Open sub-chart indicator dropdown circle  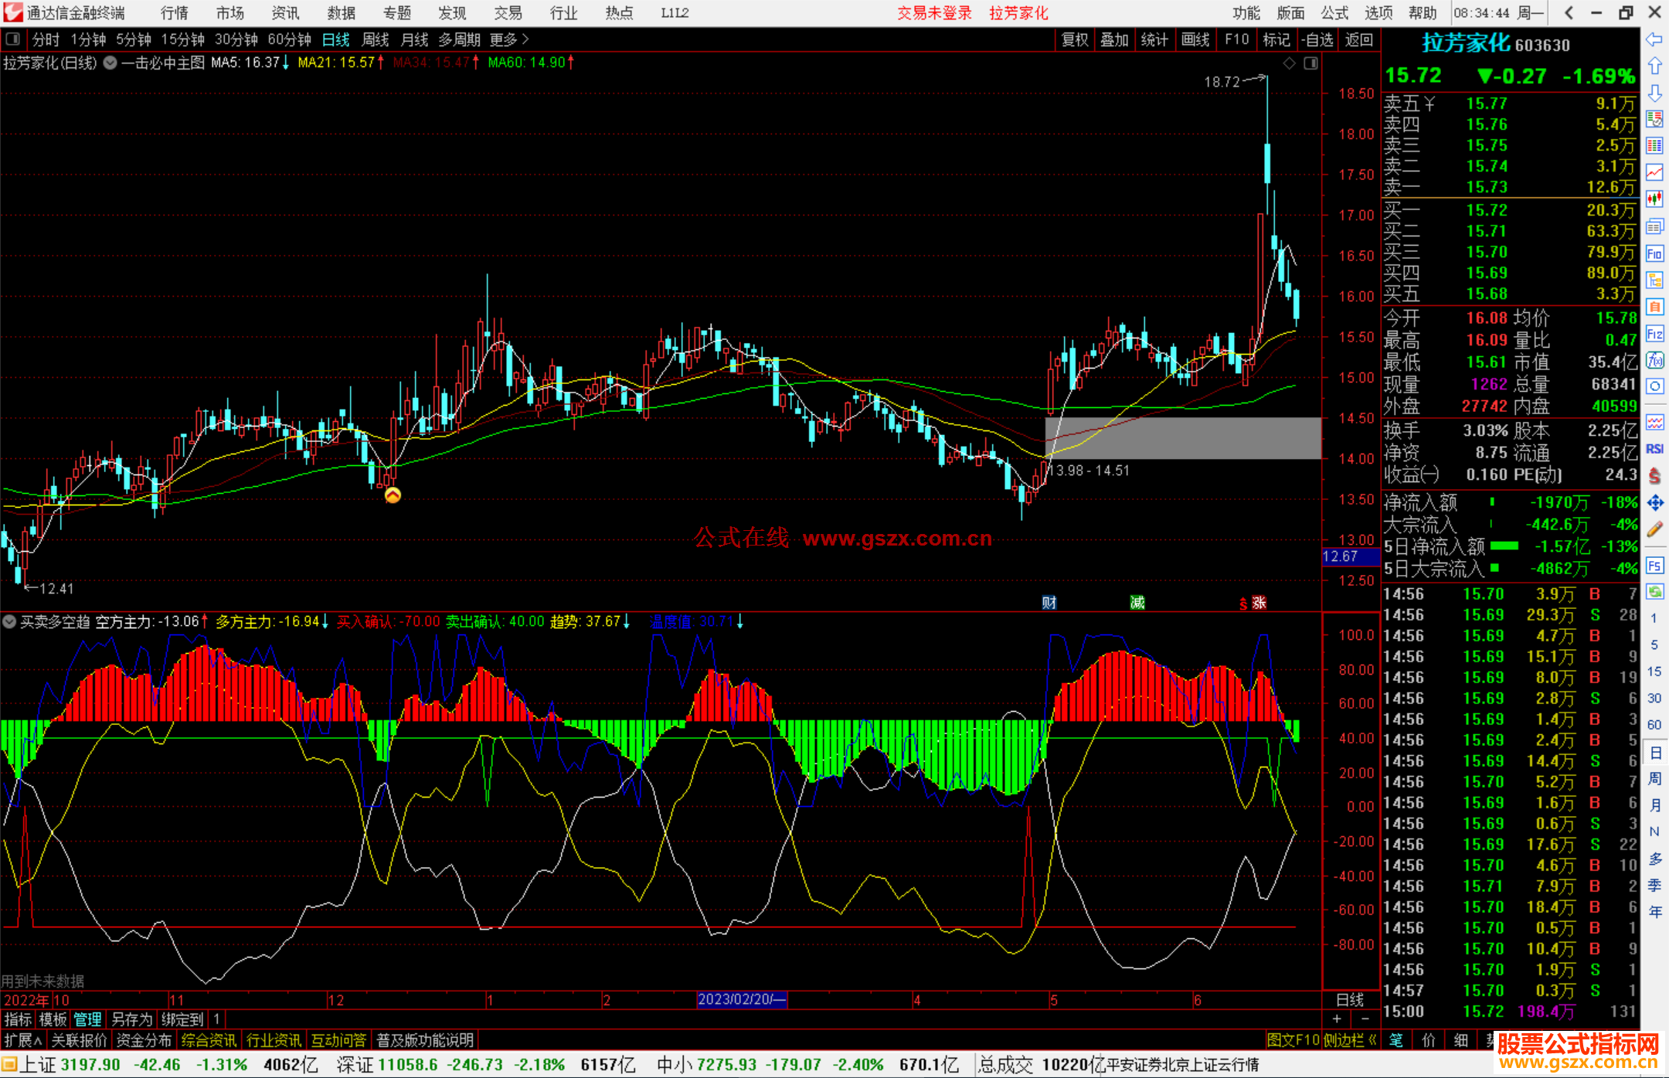coord(8,621)
